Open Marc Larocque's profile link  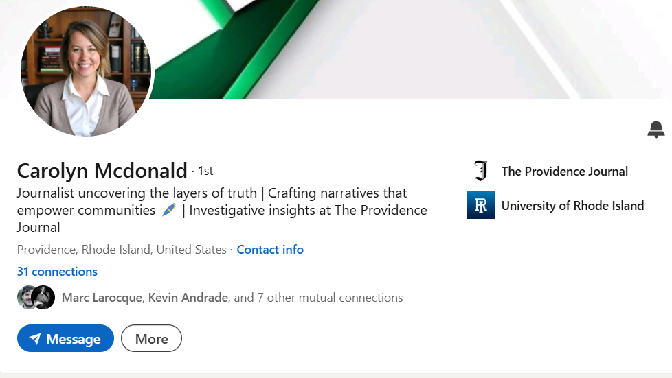[102, 298]
